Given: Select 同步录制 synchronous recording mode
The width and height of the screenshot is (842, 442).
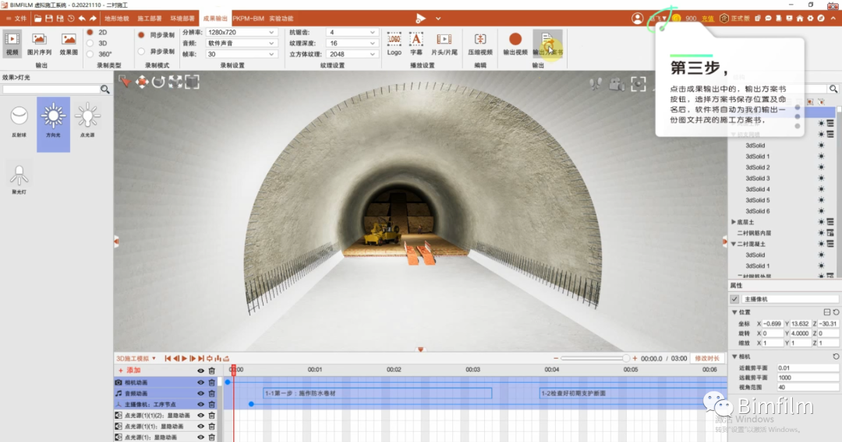Looking at the screenshot, I should coord(141,35).
